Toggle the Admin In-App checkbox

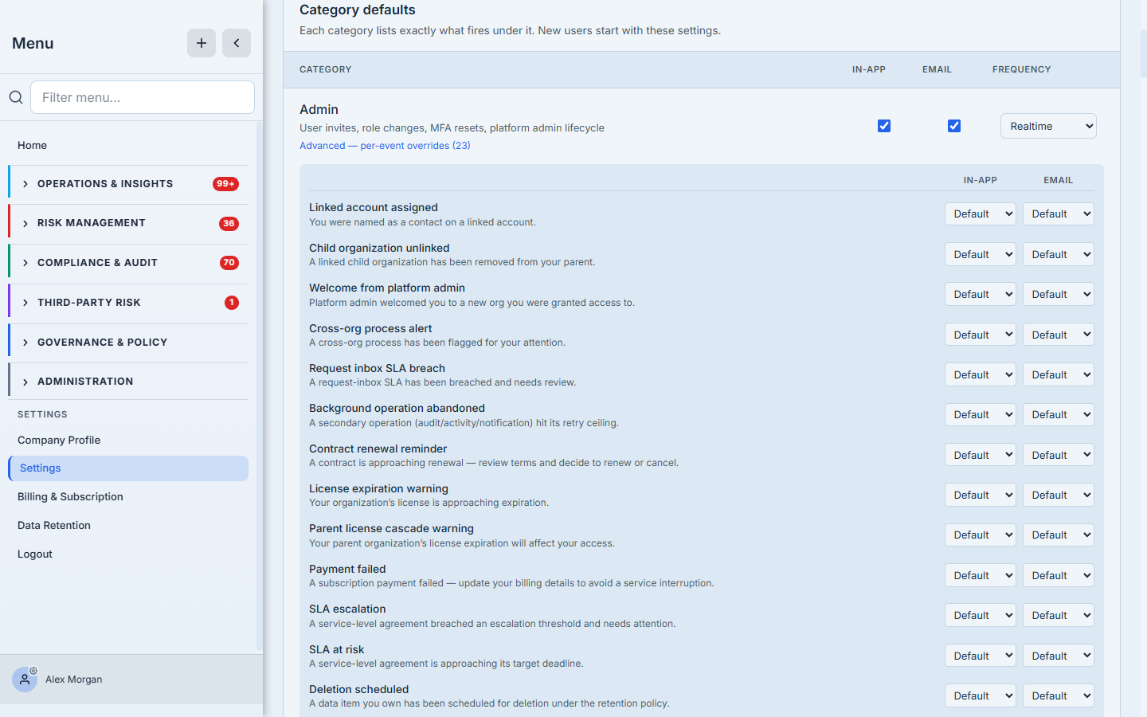pos(884,126)
